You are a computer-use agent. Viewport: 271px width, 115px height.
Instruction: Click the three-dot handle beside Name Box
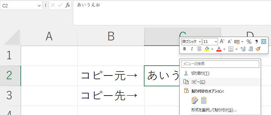click(46, 5)
